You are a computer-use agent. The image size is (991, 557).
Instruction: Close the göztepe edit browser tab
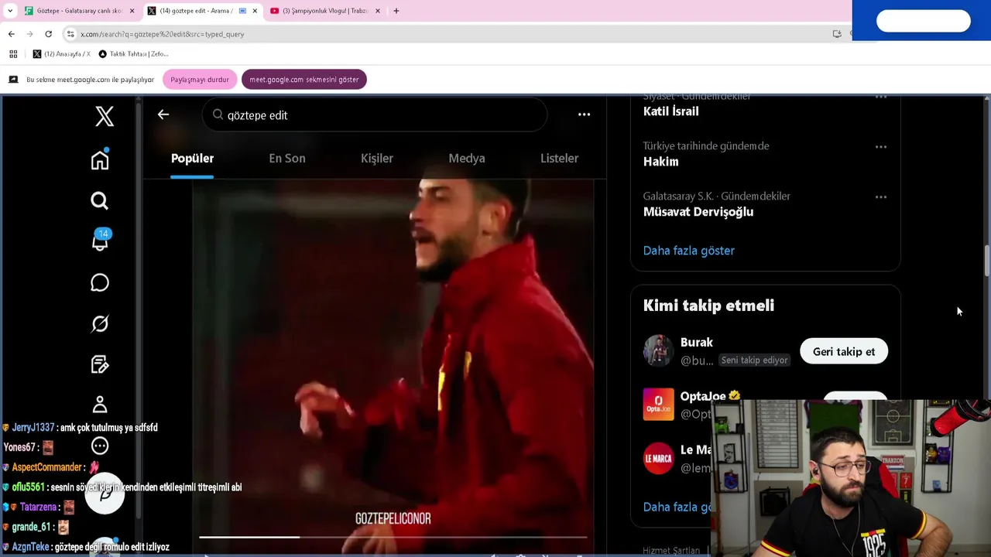click(x=255, y=11)
